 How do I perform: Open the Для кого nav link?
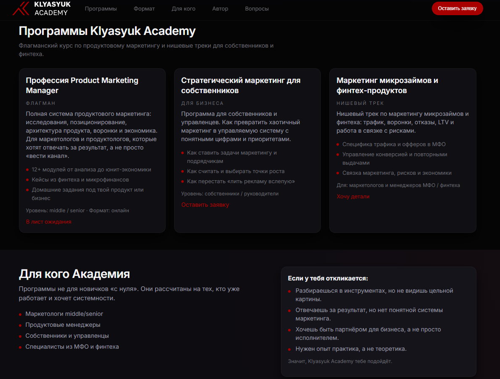coord(183,8)
